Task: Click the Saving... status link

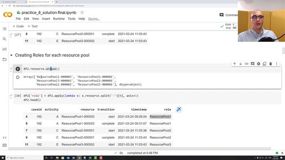Action: click(94, 19)
